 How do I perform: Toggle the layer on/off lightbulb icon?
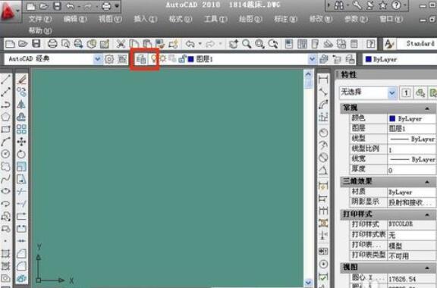[x=153, y=59]
